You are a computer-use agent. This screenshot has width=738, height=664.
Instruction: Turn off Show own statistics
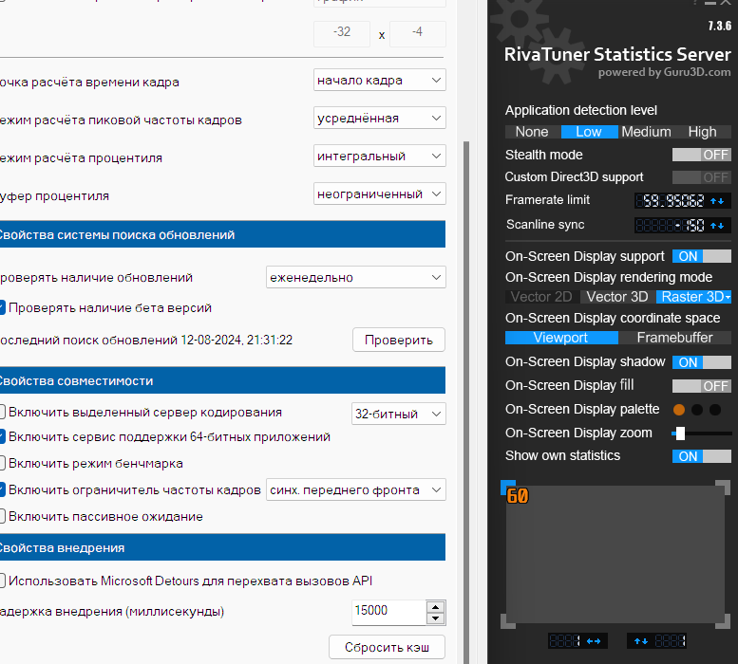click(702, 456)
